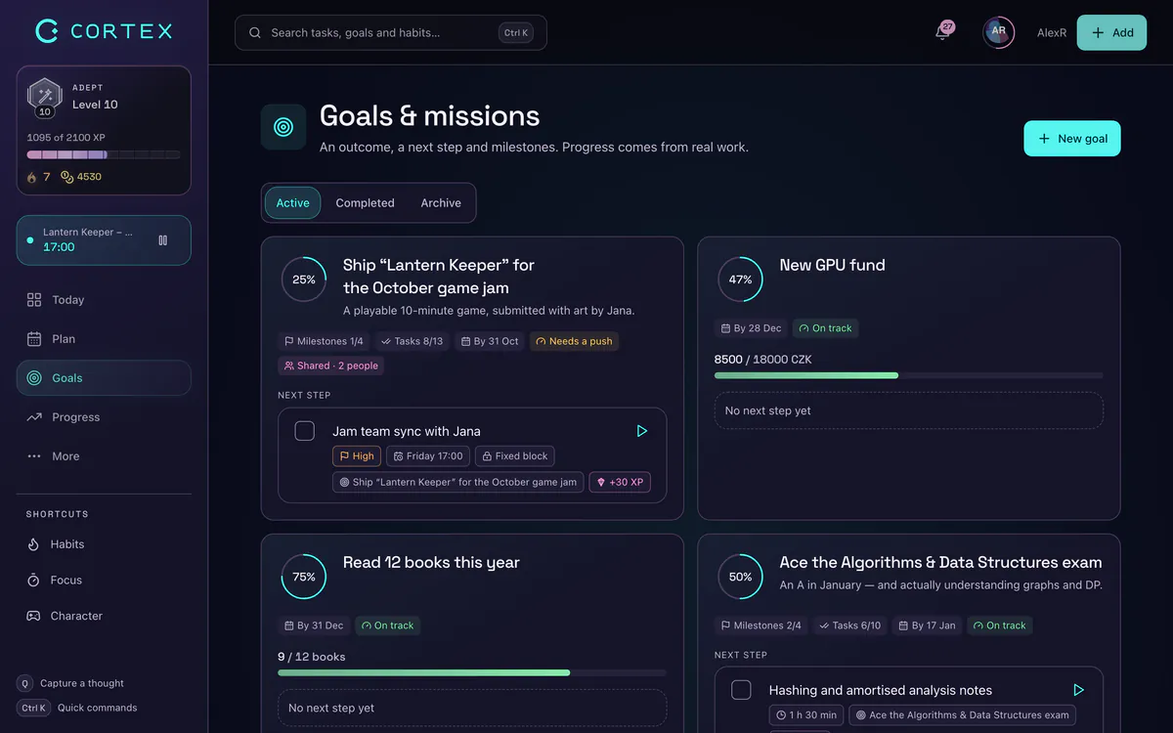Click the Fixed block tag
This screenshot has height=733, width=1173.
pos(515,456)
